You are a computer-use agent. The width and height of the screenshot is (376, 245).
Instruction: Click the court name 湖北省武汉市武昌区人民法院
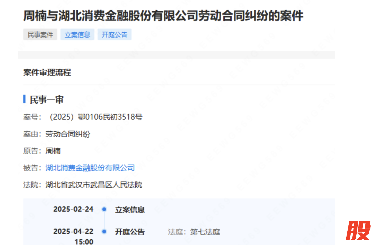(94, 185)
